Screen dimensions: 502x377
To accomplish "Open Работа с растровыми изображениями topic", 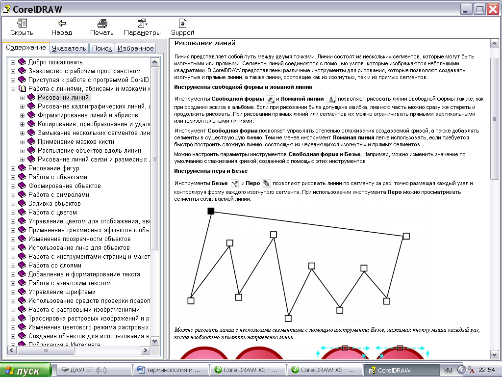I will click(x=84, y=309).
